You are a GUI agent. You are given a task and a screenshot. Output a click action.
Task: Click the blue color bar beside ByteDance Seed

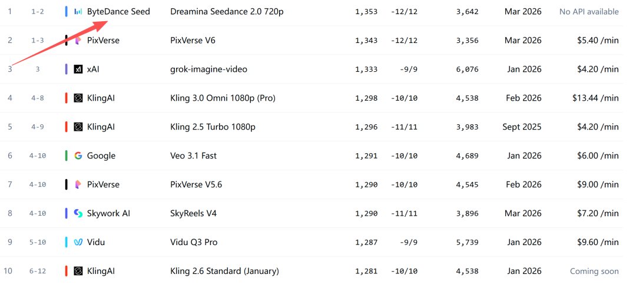tap(67, 12)
